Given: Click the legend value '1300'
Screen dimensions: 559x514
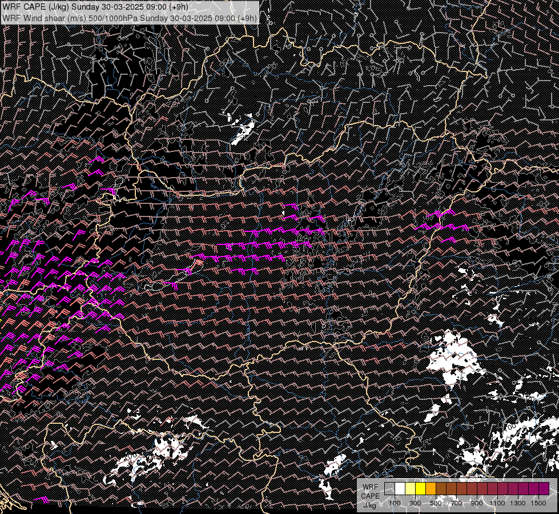Looking at the screenshot, I should pyautogui.click(x=518, y=503).
